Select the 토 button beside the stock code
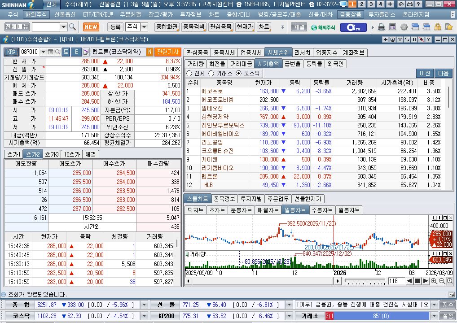This screenshot has height=323, width=457. click(x=66, y=52)
